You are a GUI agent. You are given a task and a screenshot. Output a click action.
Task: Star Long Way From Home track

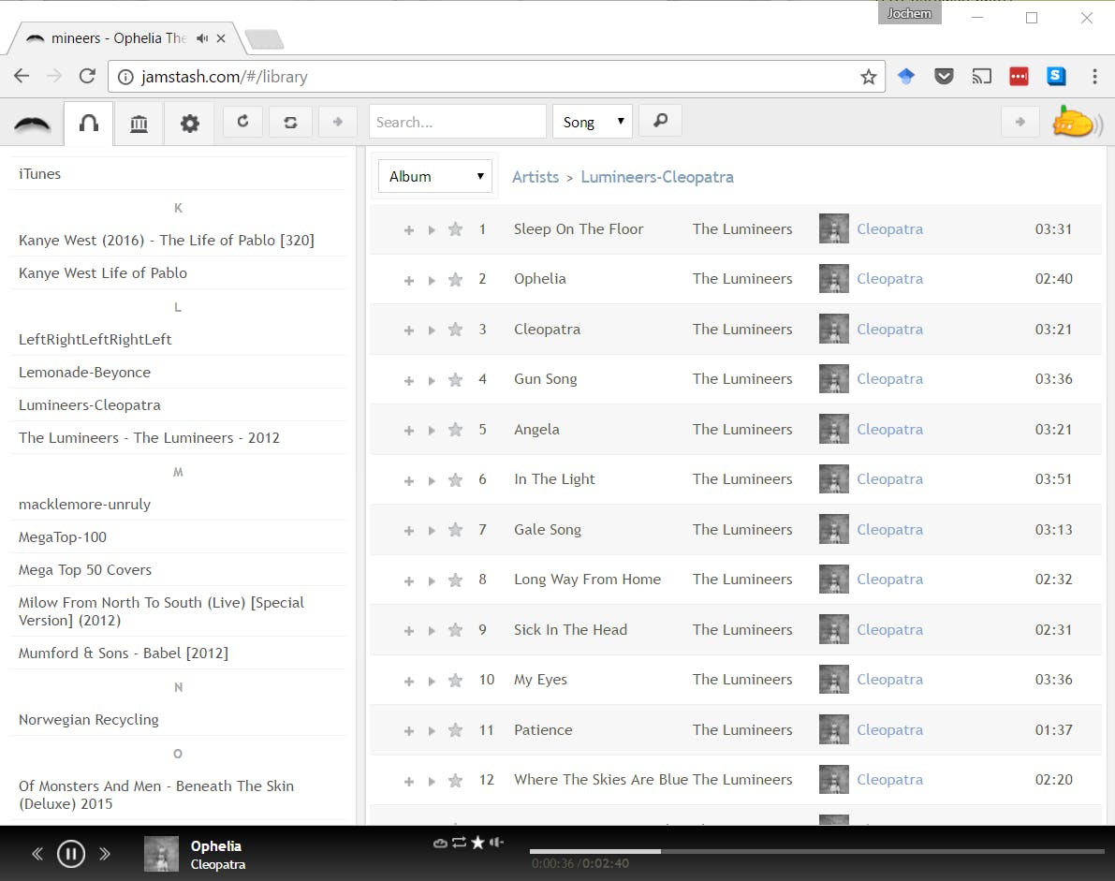click(456, 580)
